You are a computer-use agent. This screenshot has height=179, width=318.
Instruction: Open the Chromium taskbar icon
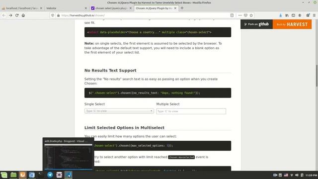[32, 175]
